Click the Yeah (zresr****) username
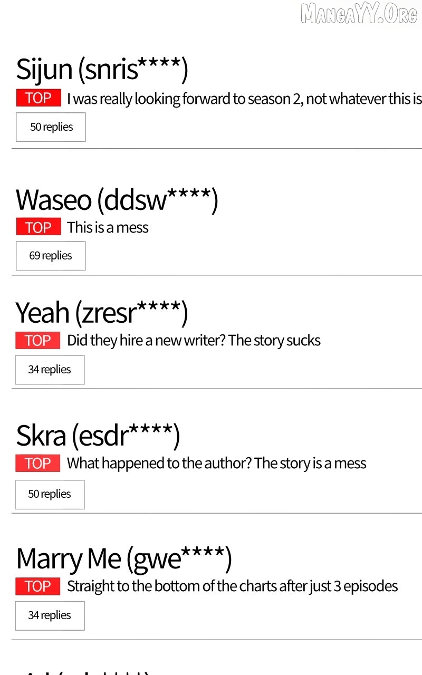 tap(101, 312)
